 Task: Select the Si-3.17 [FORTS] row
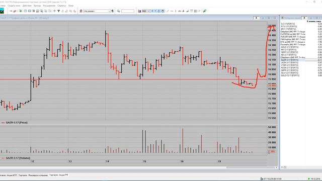pyautogui.click(x=301, y=24)
